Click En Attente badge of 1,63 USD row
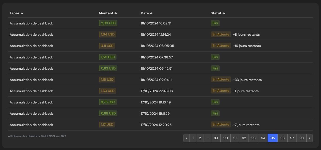The height and width of the screenshot is (150, 321). [x=221, y=91]
